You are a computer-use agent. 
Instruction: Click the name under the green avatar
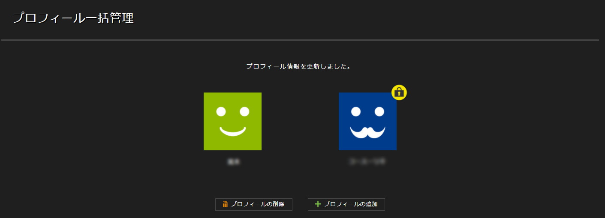232,162
